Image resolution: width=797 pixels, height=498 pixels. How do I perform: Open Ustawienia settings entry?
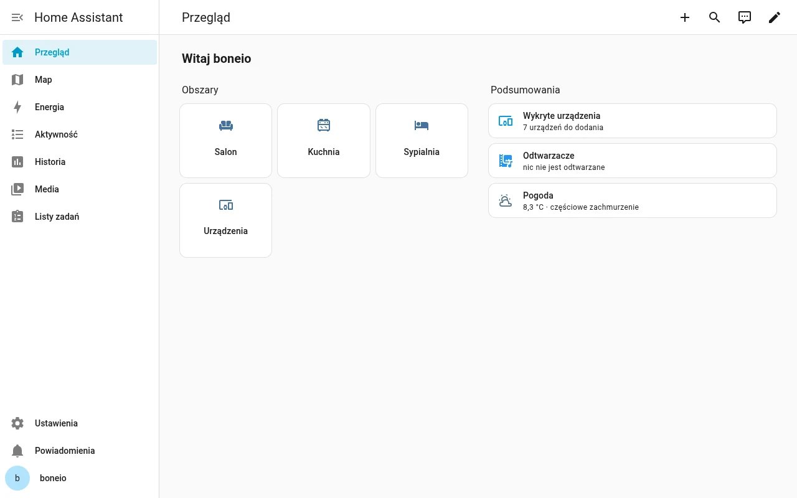coord(80,423)
